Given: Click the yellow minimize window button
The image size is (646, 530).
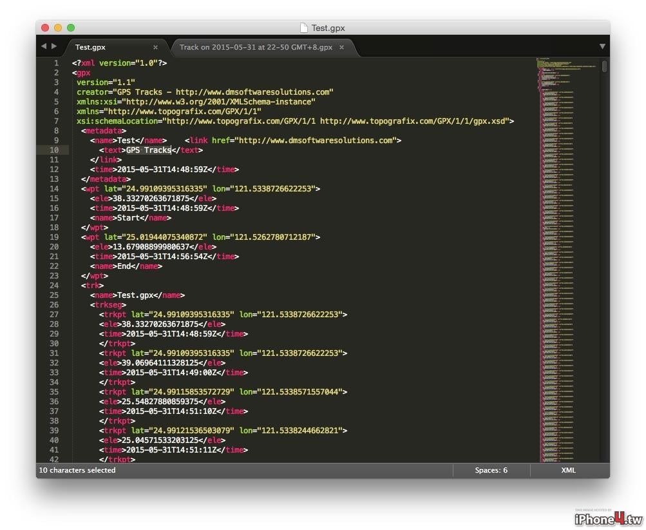Looking at the screenshot, I should point(58,28).
